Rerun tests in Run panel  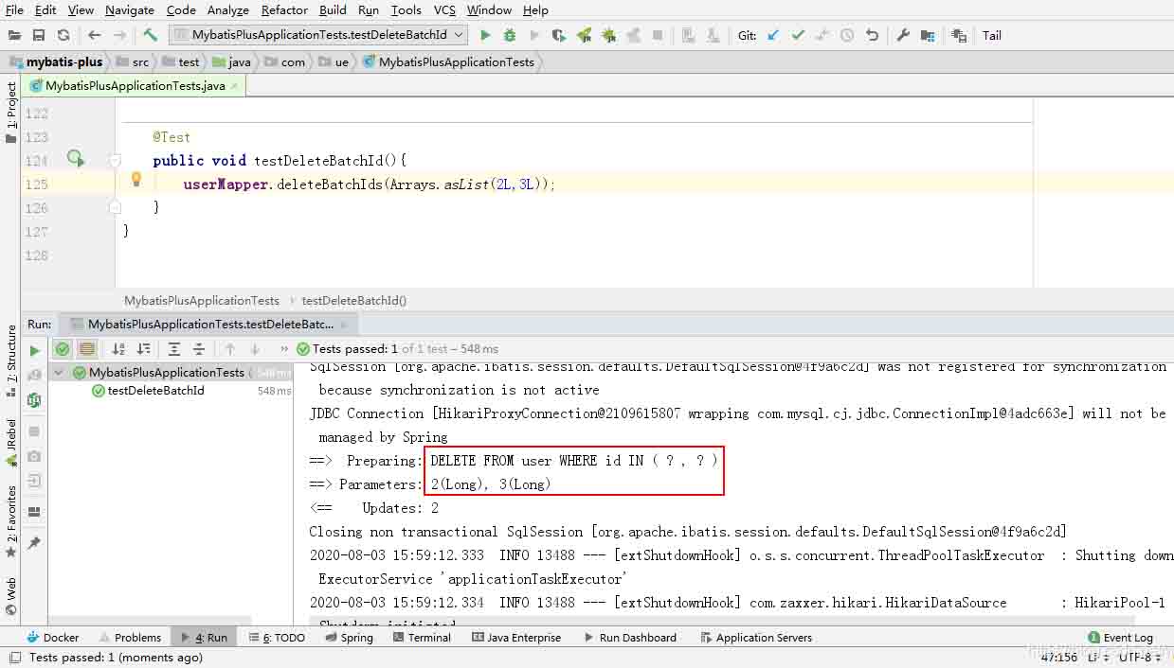point(35,350)
